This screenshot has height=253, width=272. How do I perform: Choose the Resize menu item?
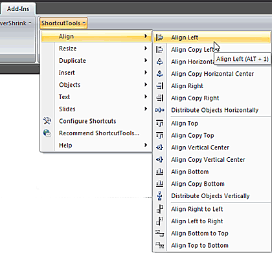(x=96, y=49)
